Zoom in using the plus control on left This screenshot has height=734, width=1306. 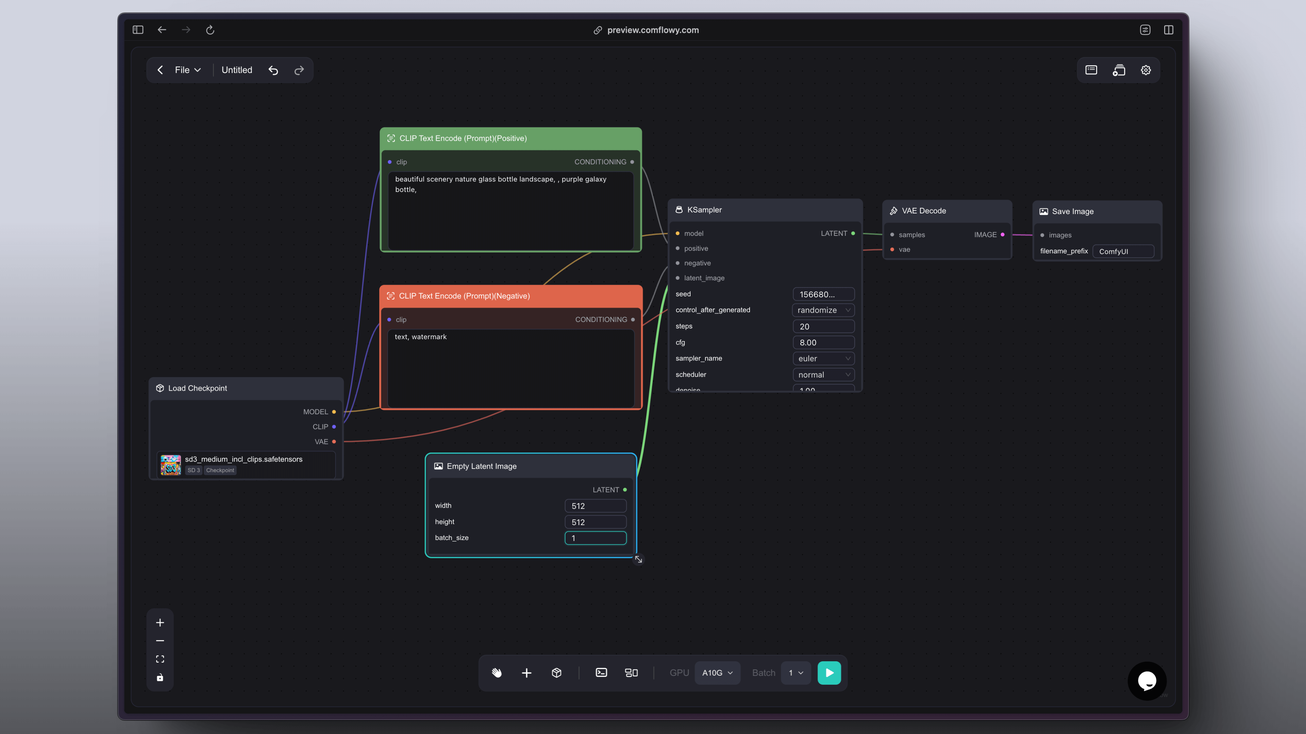(160, 622)
